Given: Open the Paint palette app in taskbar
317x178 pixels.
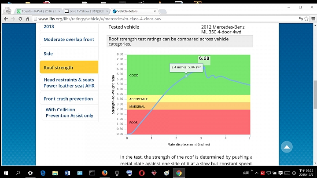Looking at the screenshot, I should 166,173.
